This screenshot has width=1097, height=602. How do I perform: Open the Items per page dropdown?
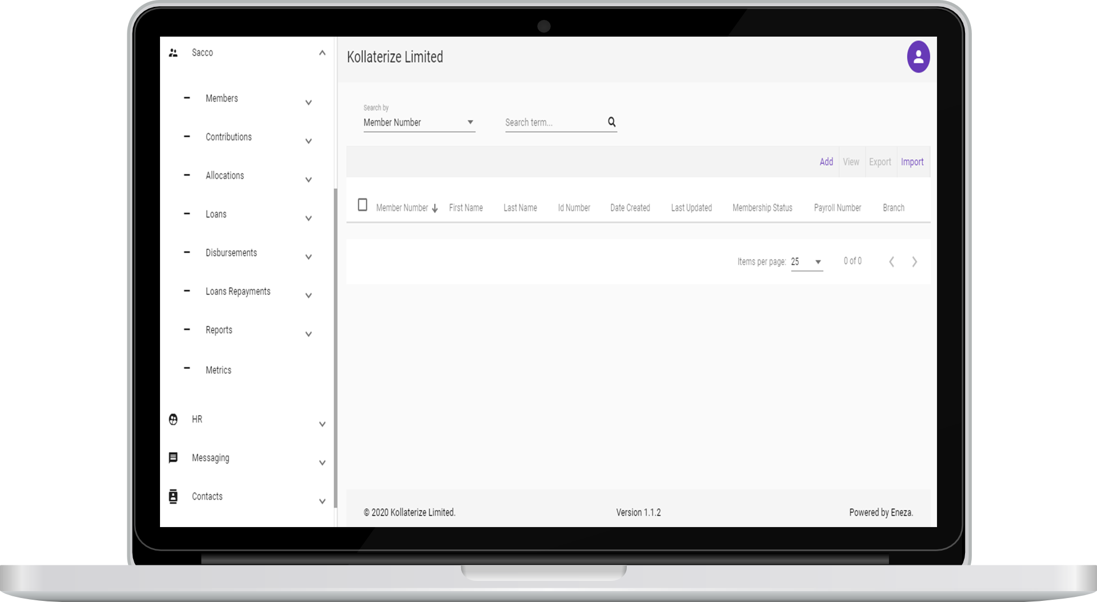coord(807,262)
